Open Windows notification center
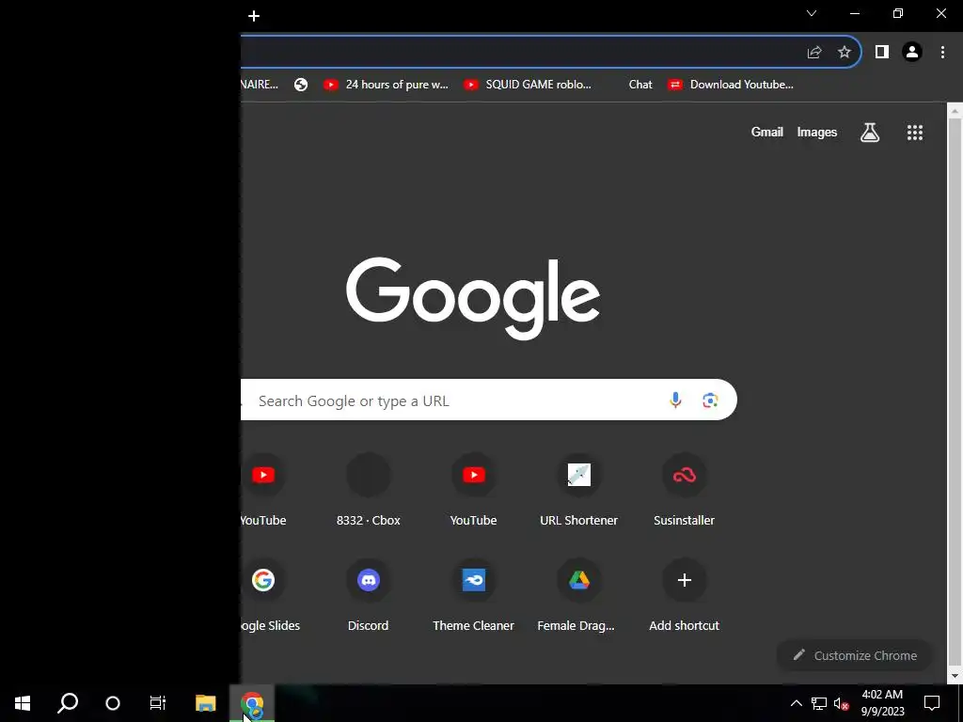 point(932,703)
